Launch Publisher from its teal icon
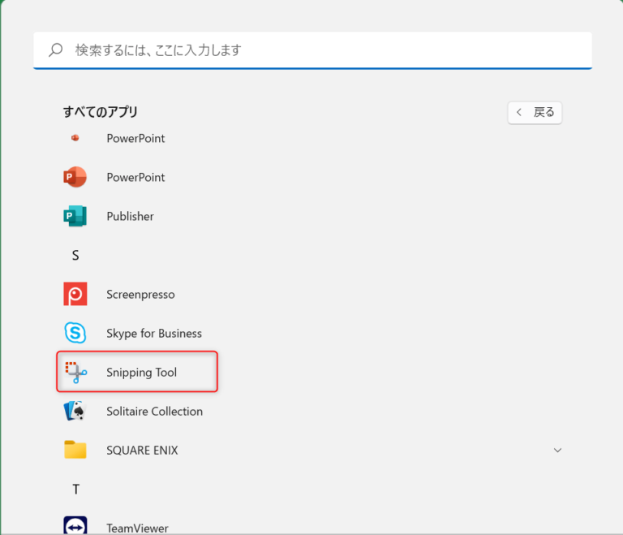 click(x=75, y=216)
